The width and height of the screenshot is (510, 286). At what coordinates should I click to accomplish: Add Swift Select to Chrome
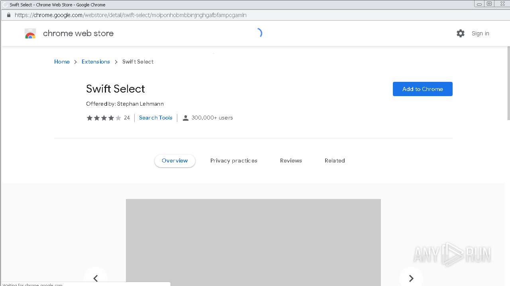[423, 89]
